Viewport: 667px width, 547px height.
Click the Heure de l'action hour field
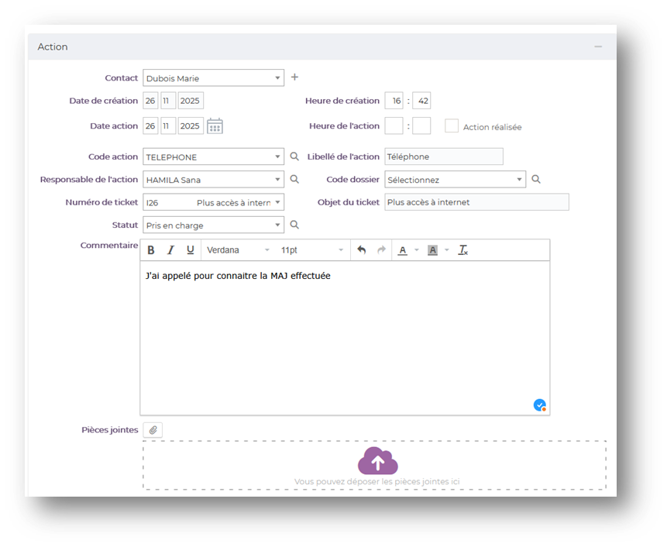[x=394, y=126]
